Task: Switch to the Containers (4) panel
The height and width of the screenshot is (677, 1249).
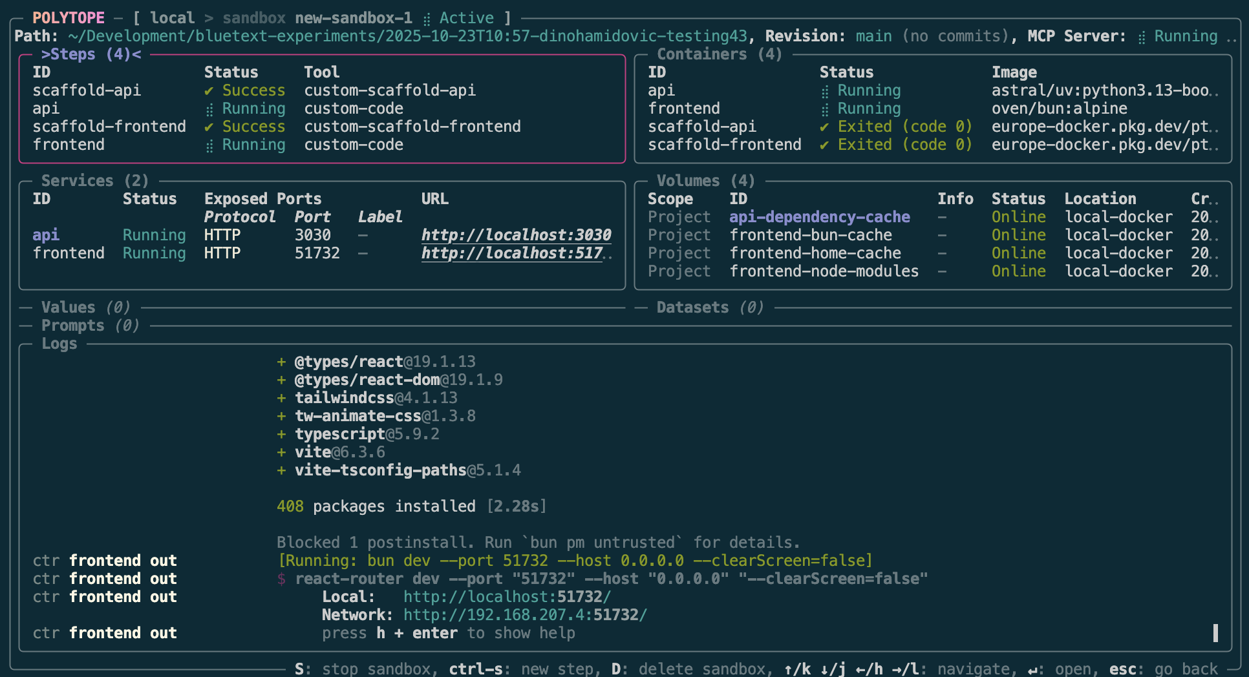Action: (x=719, y=54)
